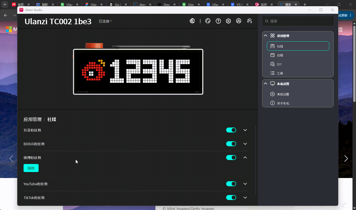Click the Ulanzi Studio title bar app icon

(21, 10)
